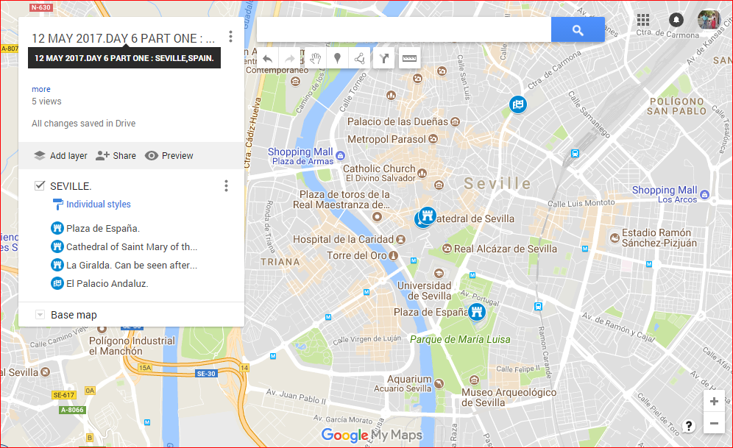The image size is (733, 448).
Task: Click the 'more' description link
Action: click(41, 89)
